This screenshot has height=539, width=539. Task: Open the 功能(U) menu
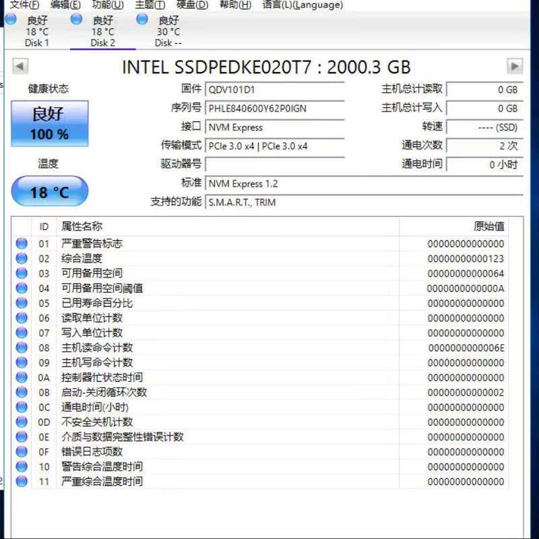point(108,5)
